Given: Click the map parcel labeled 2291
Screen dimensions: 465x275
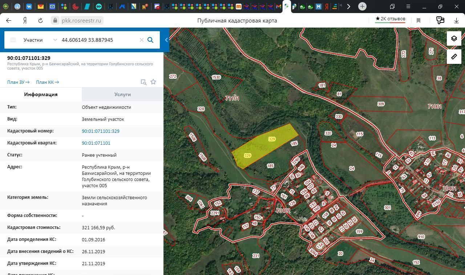Looking at the screenshot, I should (215, 213).
